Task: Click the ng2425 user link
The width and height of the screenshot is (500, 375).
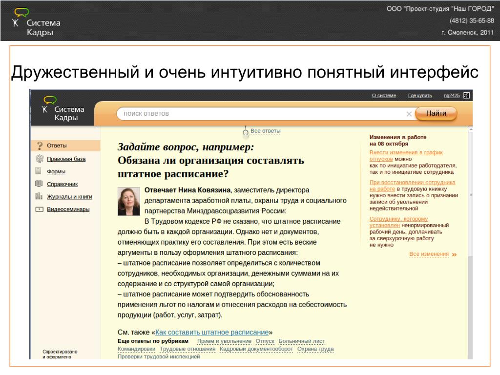Action: 452,95
